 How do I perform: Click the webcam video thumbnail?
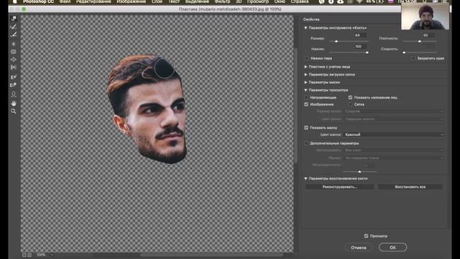(x=425, y=16)
